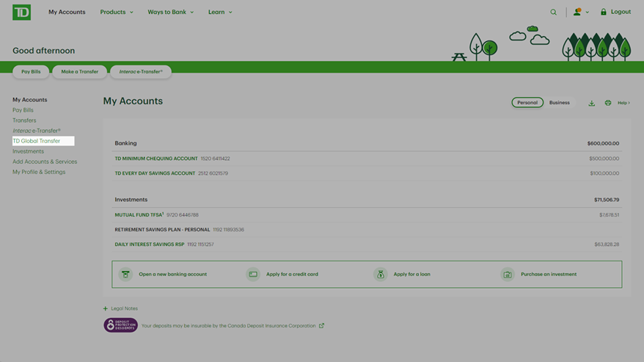
Task: Expand the Learn dropdown menu
Action: 220,12
